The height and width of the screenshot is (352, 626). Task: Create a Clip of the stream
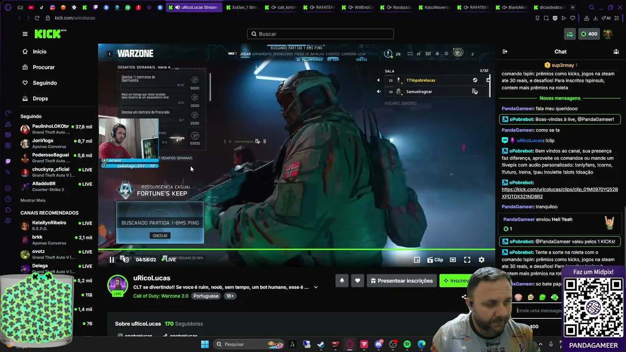pyautogui.click(x=435, y=260)
